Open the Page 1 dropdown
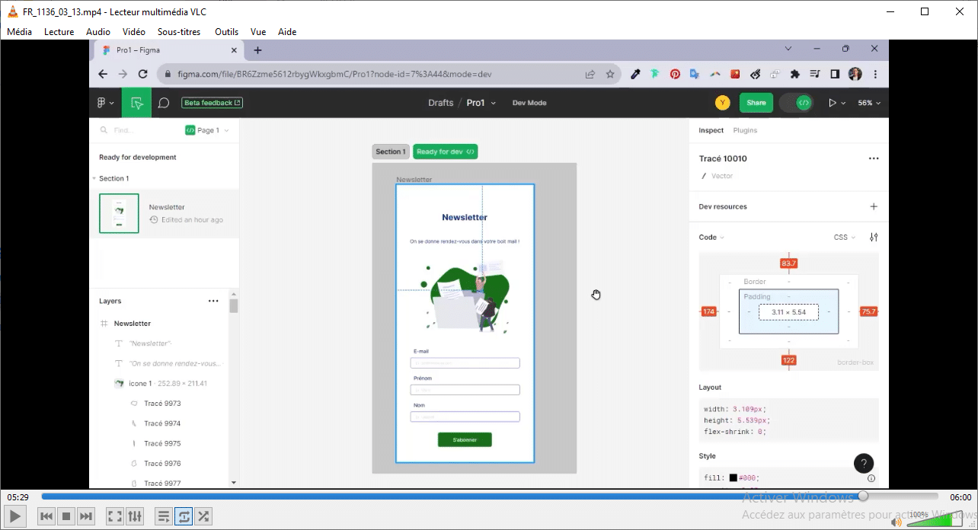The height and width of the screenshot is (530, 978). click(207, 130)
